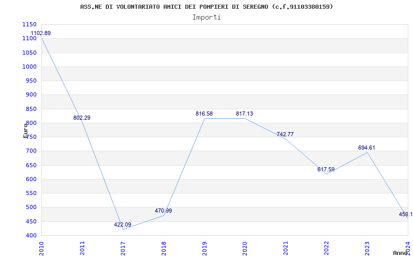Click the x-axis year label 2021

(x=286, y=248)
